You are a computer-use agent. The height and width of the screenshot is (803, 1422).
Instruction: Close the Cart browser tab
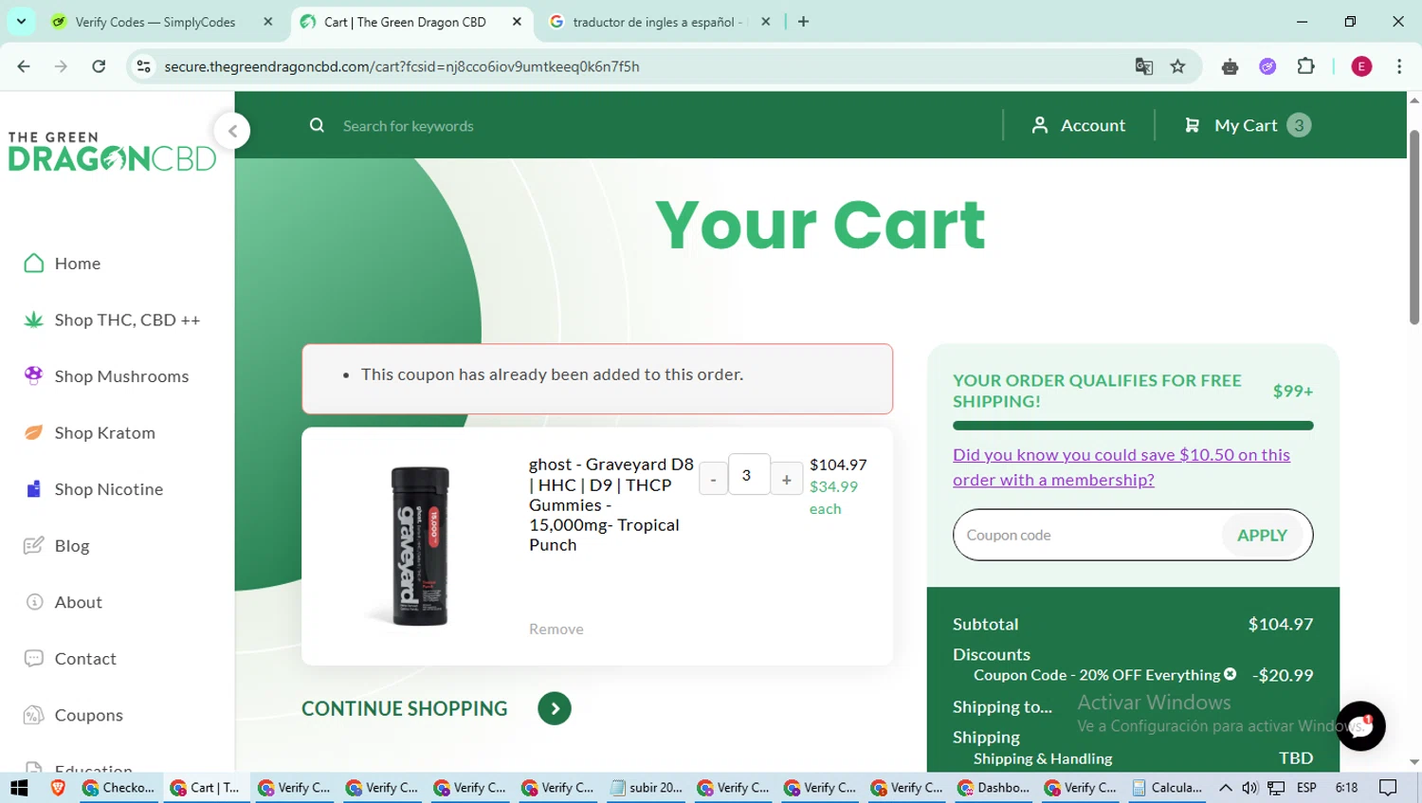click(x=517, y=22)
